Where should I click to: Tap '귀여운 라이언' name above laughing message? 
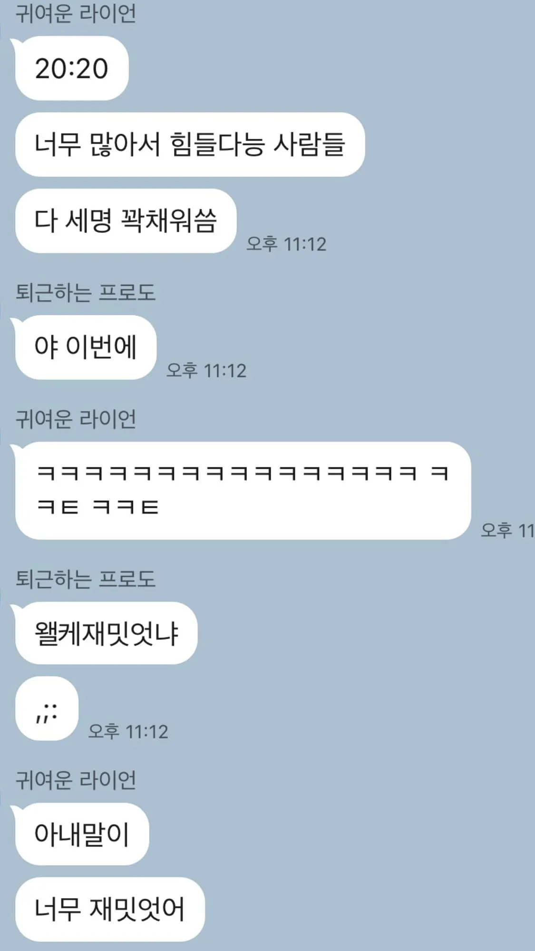coord(76,419)
